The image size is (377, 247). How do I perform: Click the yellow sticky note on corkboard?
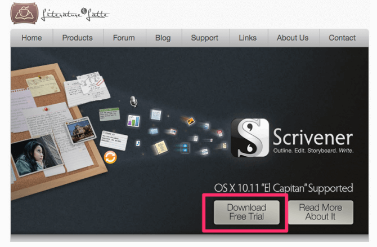click(x=43, y=86)
